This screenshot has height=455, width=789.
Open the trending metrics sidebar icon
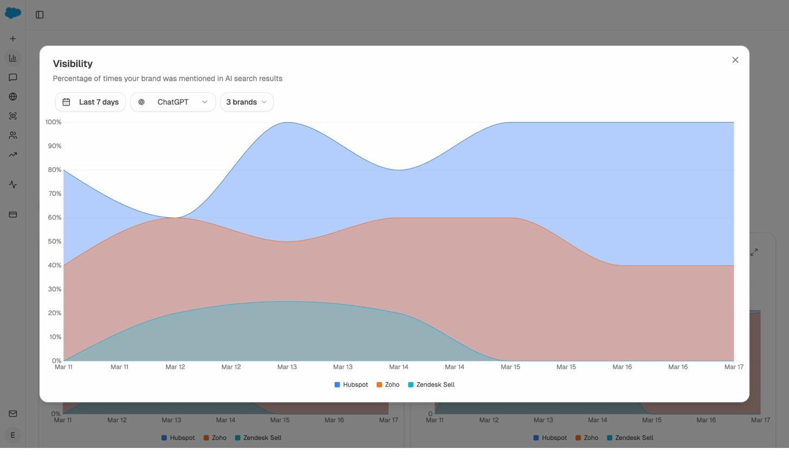(x=12, y=154)
